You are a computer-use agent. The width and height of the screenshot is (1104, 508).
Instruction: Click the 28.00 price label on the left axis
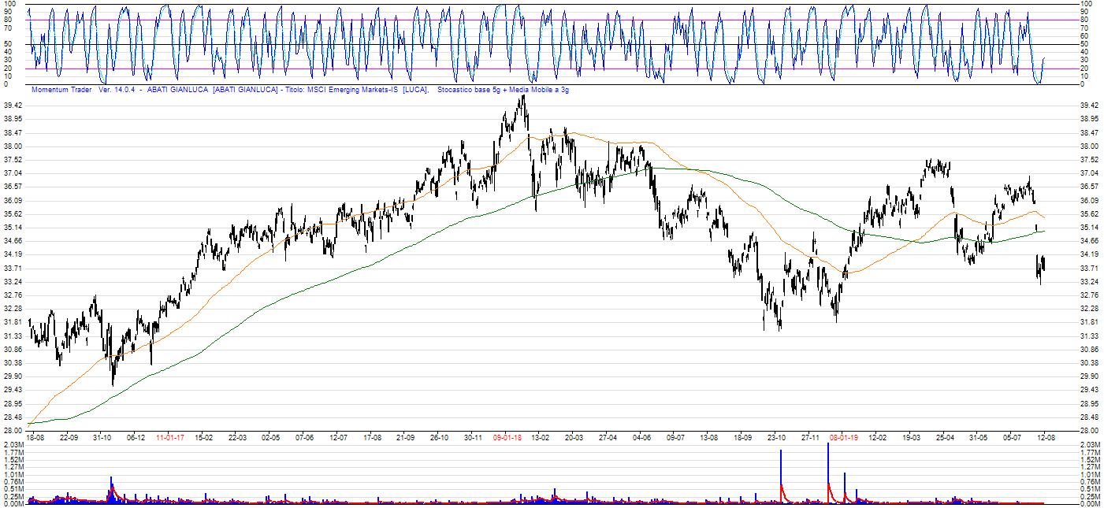pos(13,431)
